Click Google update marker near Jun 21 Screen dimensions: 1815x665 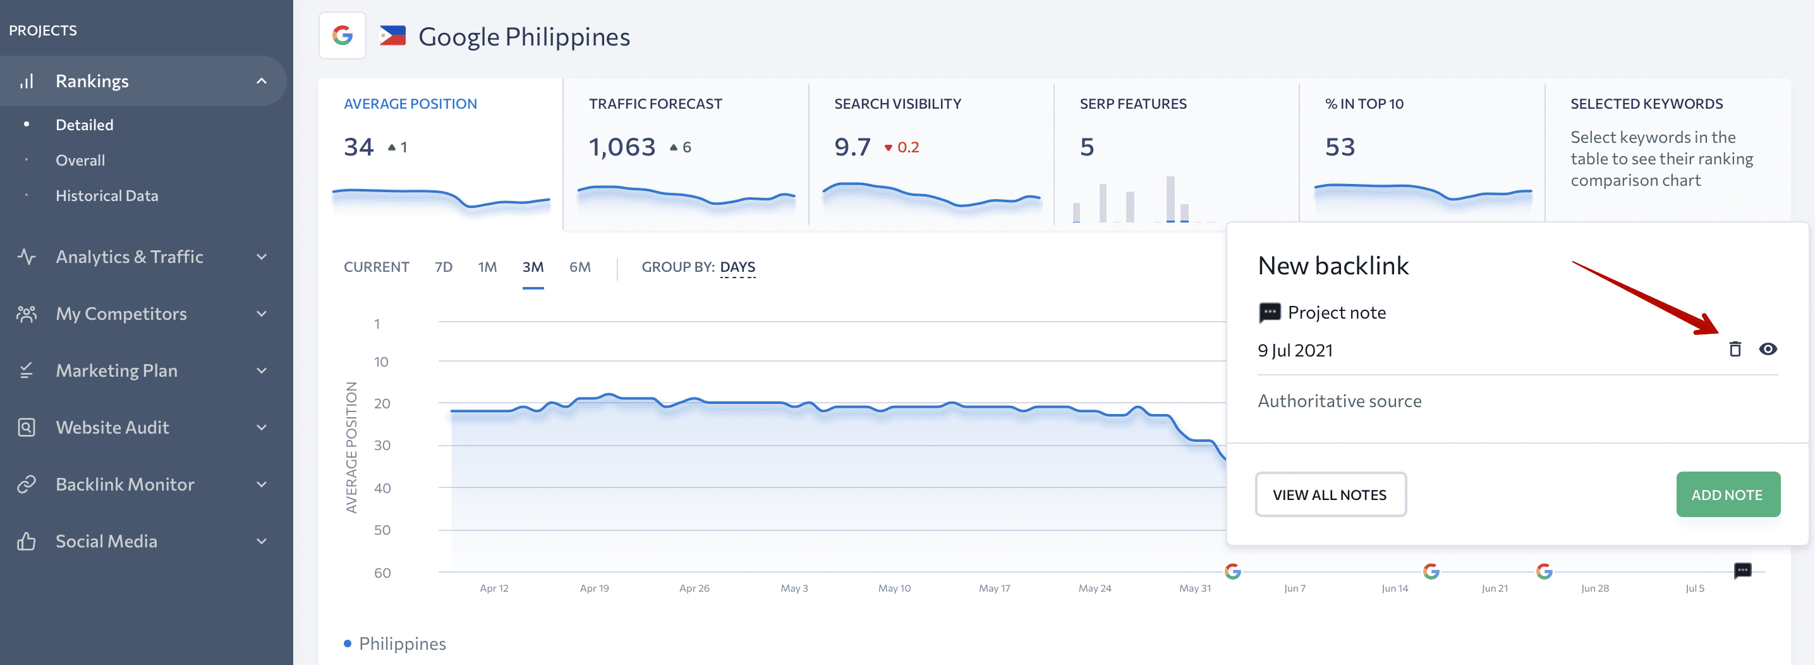click(1545, 571)
